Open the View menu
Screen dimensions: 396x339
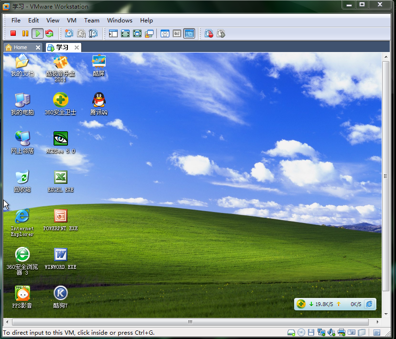tap(53, 21)
